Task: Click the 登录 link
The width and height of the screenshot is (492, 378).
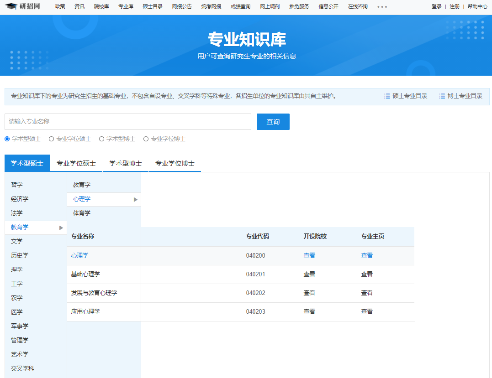Action: (x=436, y=6)
